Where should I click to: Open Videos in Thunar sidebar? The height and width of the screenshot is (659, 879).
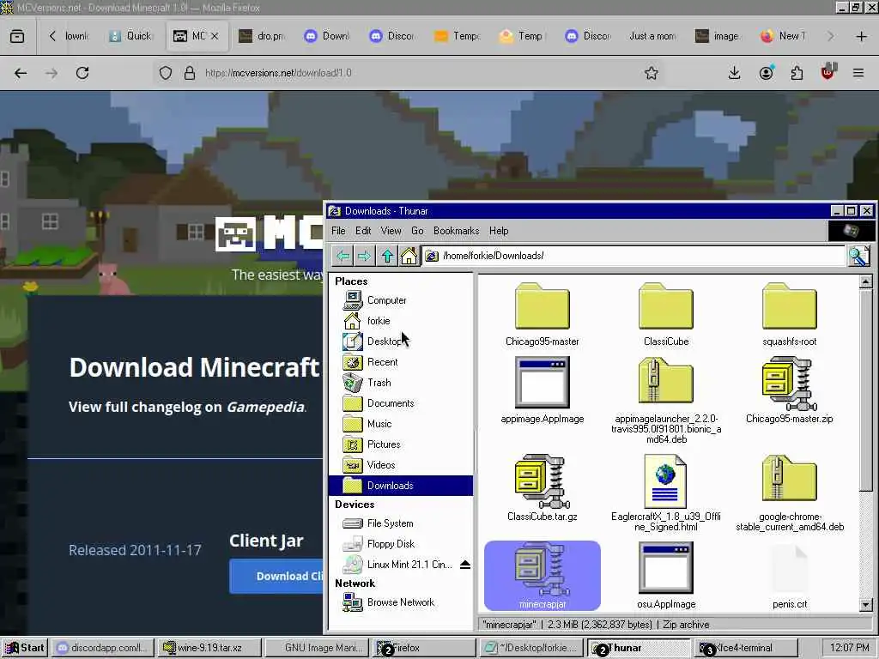point(401,465)
